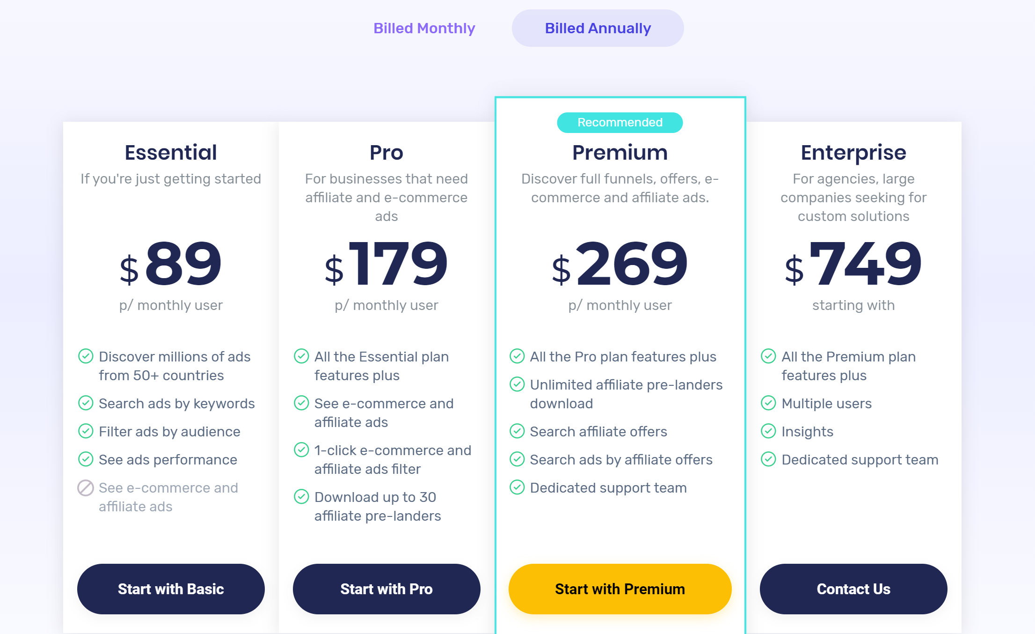The image size is (1035, 634).
Task: Click the checkmark next to 'Search ads by keywords'
Action: pos(86,403)
